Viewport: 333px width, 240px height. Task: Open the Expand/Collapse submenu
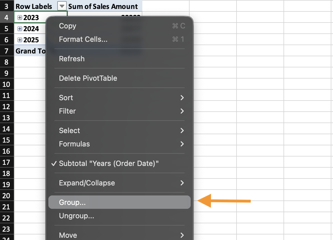click(87, 183)
